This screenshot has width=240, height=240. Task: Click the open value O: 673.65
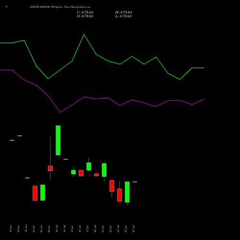click(85, 16)
